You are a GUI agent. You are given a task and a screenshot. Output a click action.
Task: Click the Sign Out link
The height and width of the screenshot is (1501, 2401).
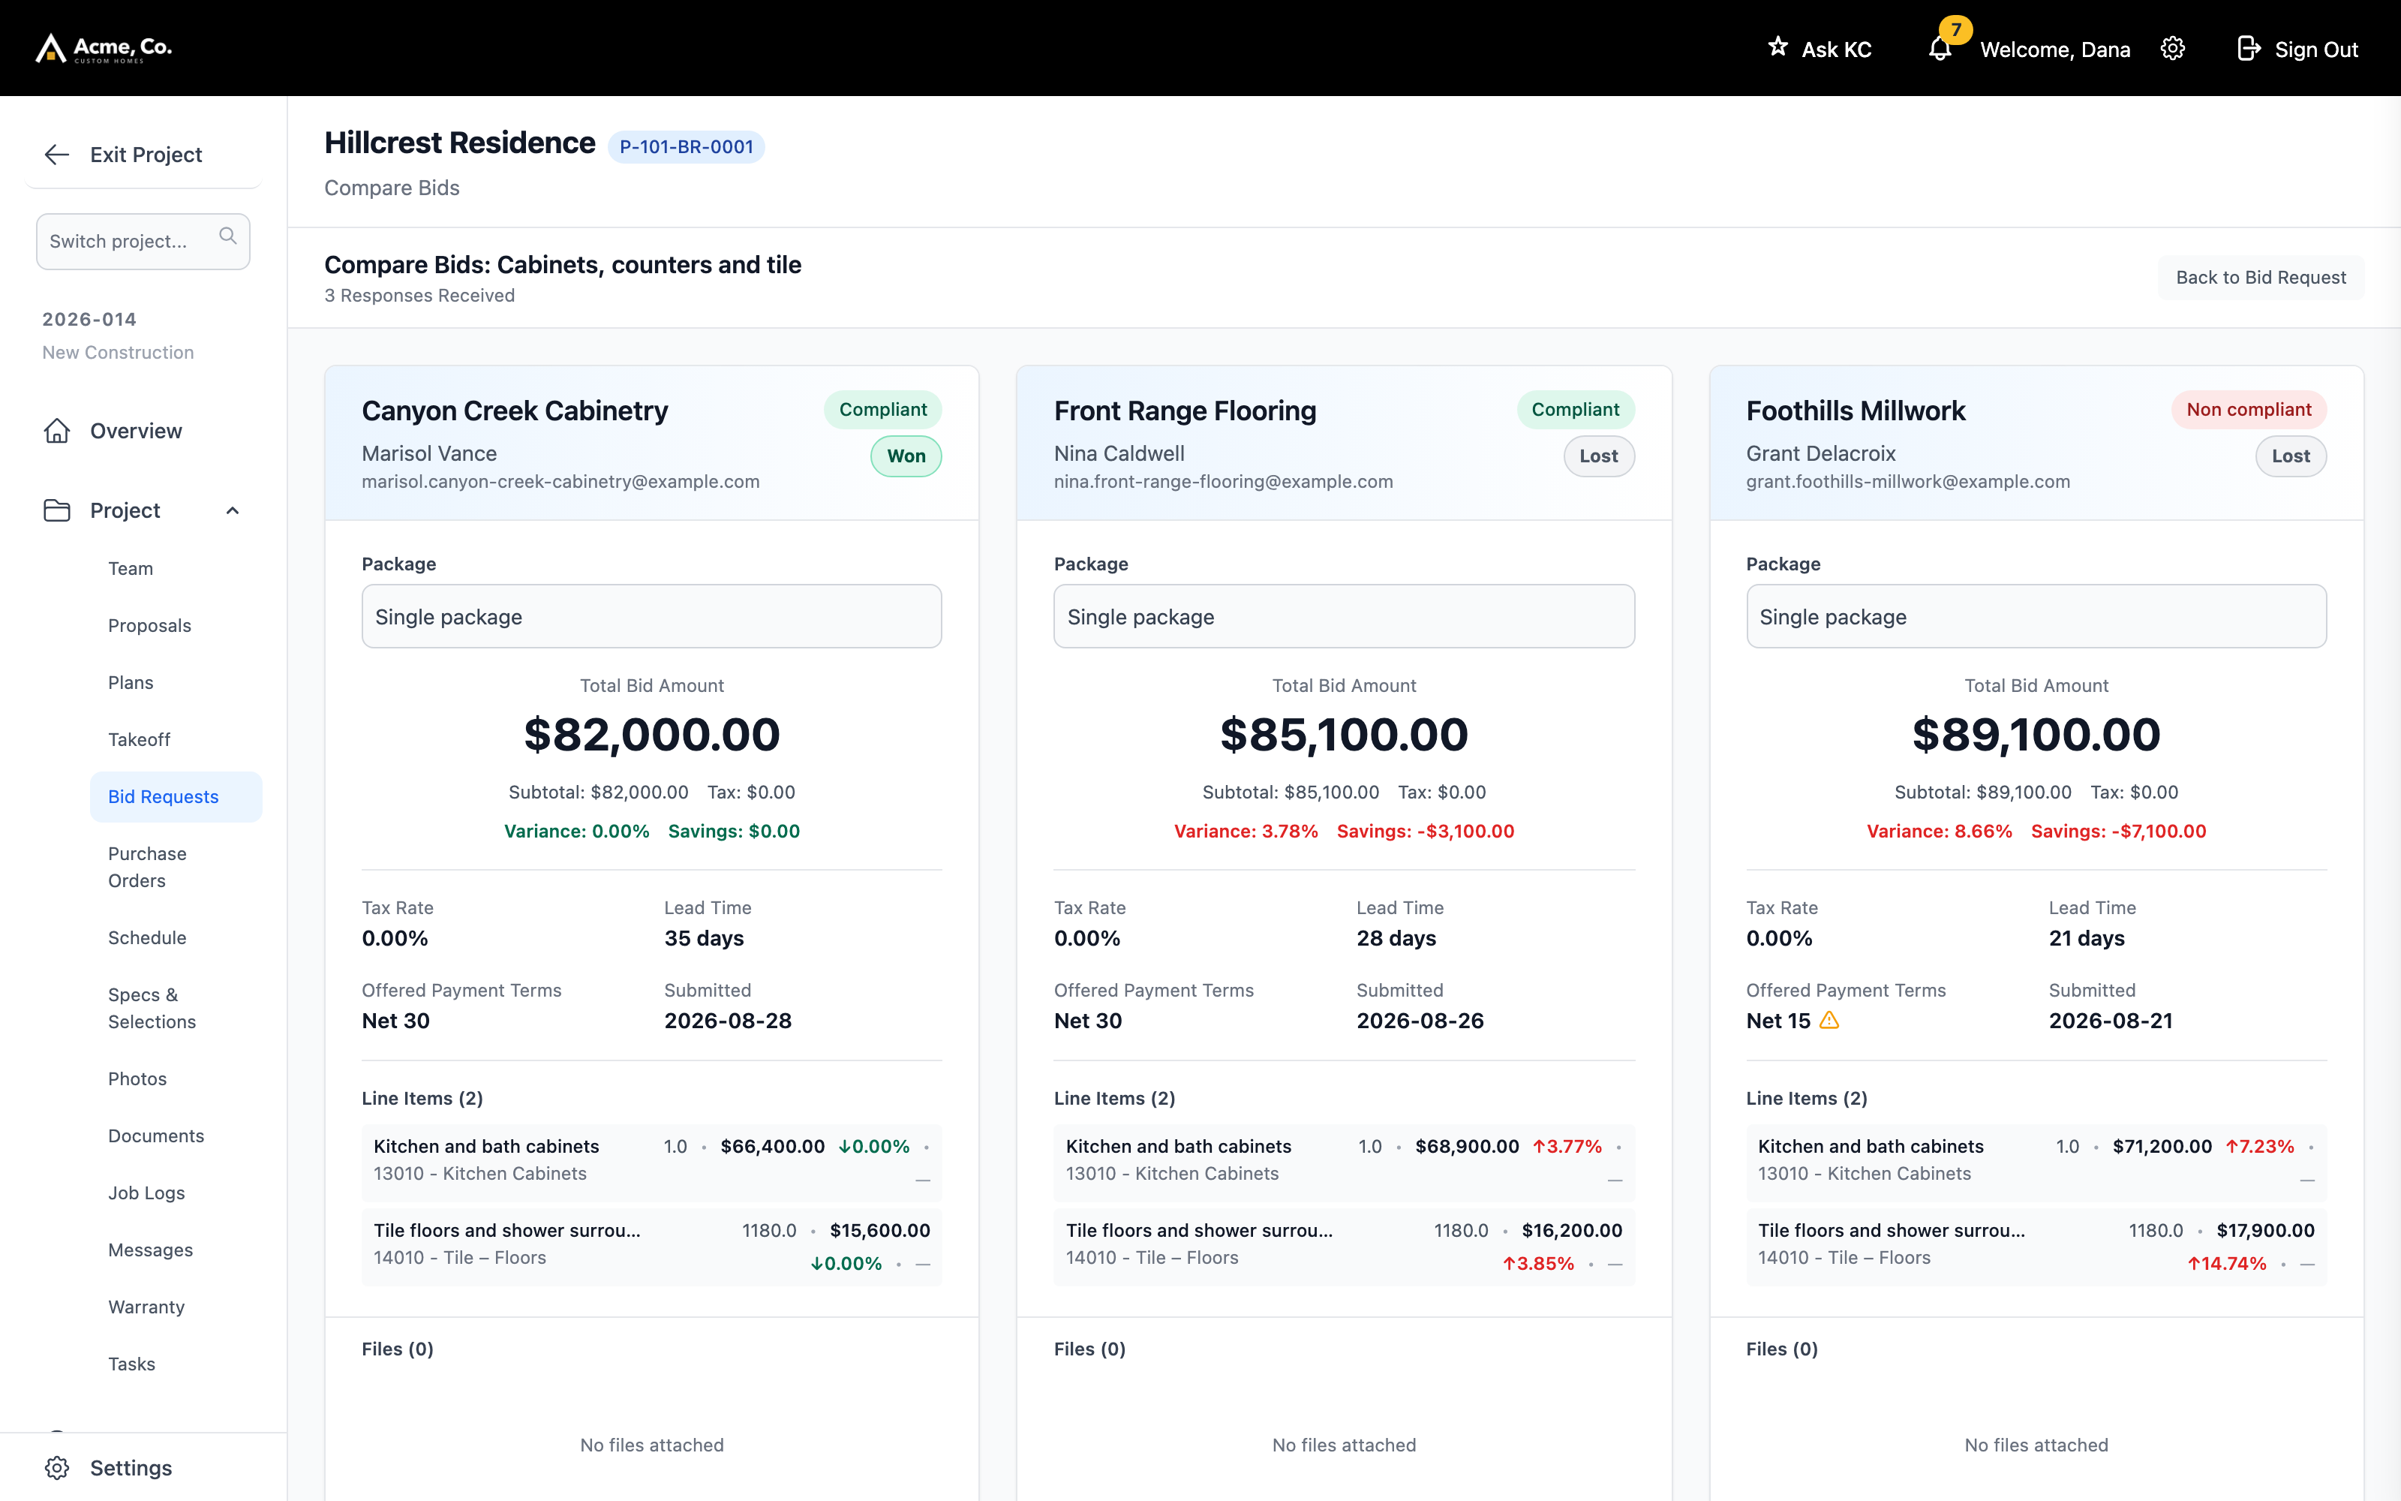point(2315,50)
